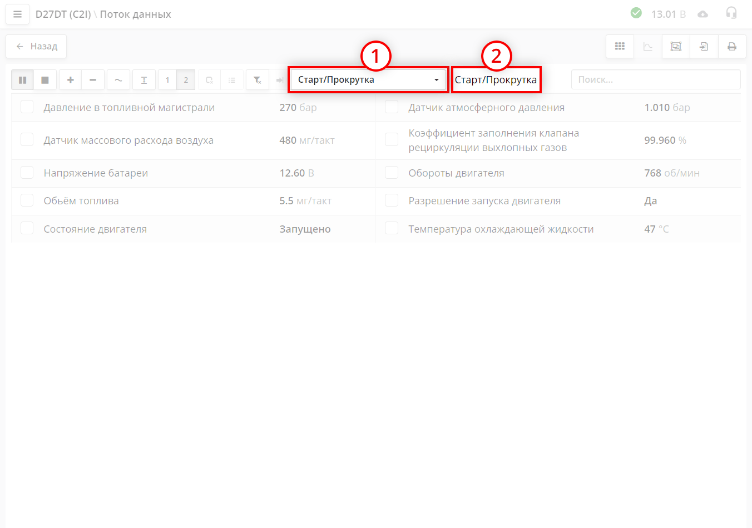
Task: Print the data stream page
Action: tap(732, 47)
